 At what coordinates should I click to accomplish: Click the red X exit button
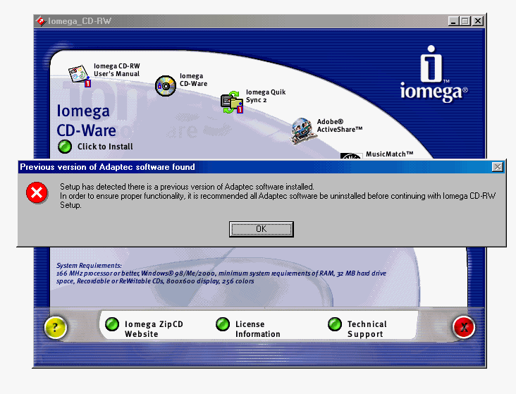pos(464,327)
